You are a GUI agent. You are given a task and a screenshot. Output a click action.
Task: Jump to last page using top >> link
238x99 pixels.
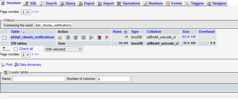click(x=37, y=12)
